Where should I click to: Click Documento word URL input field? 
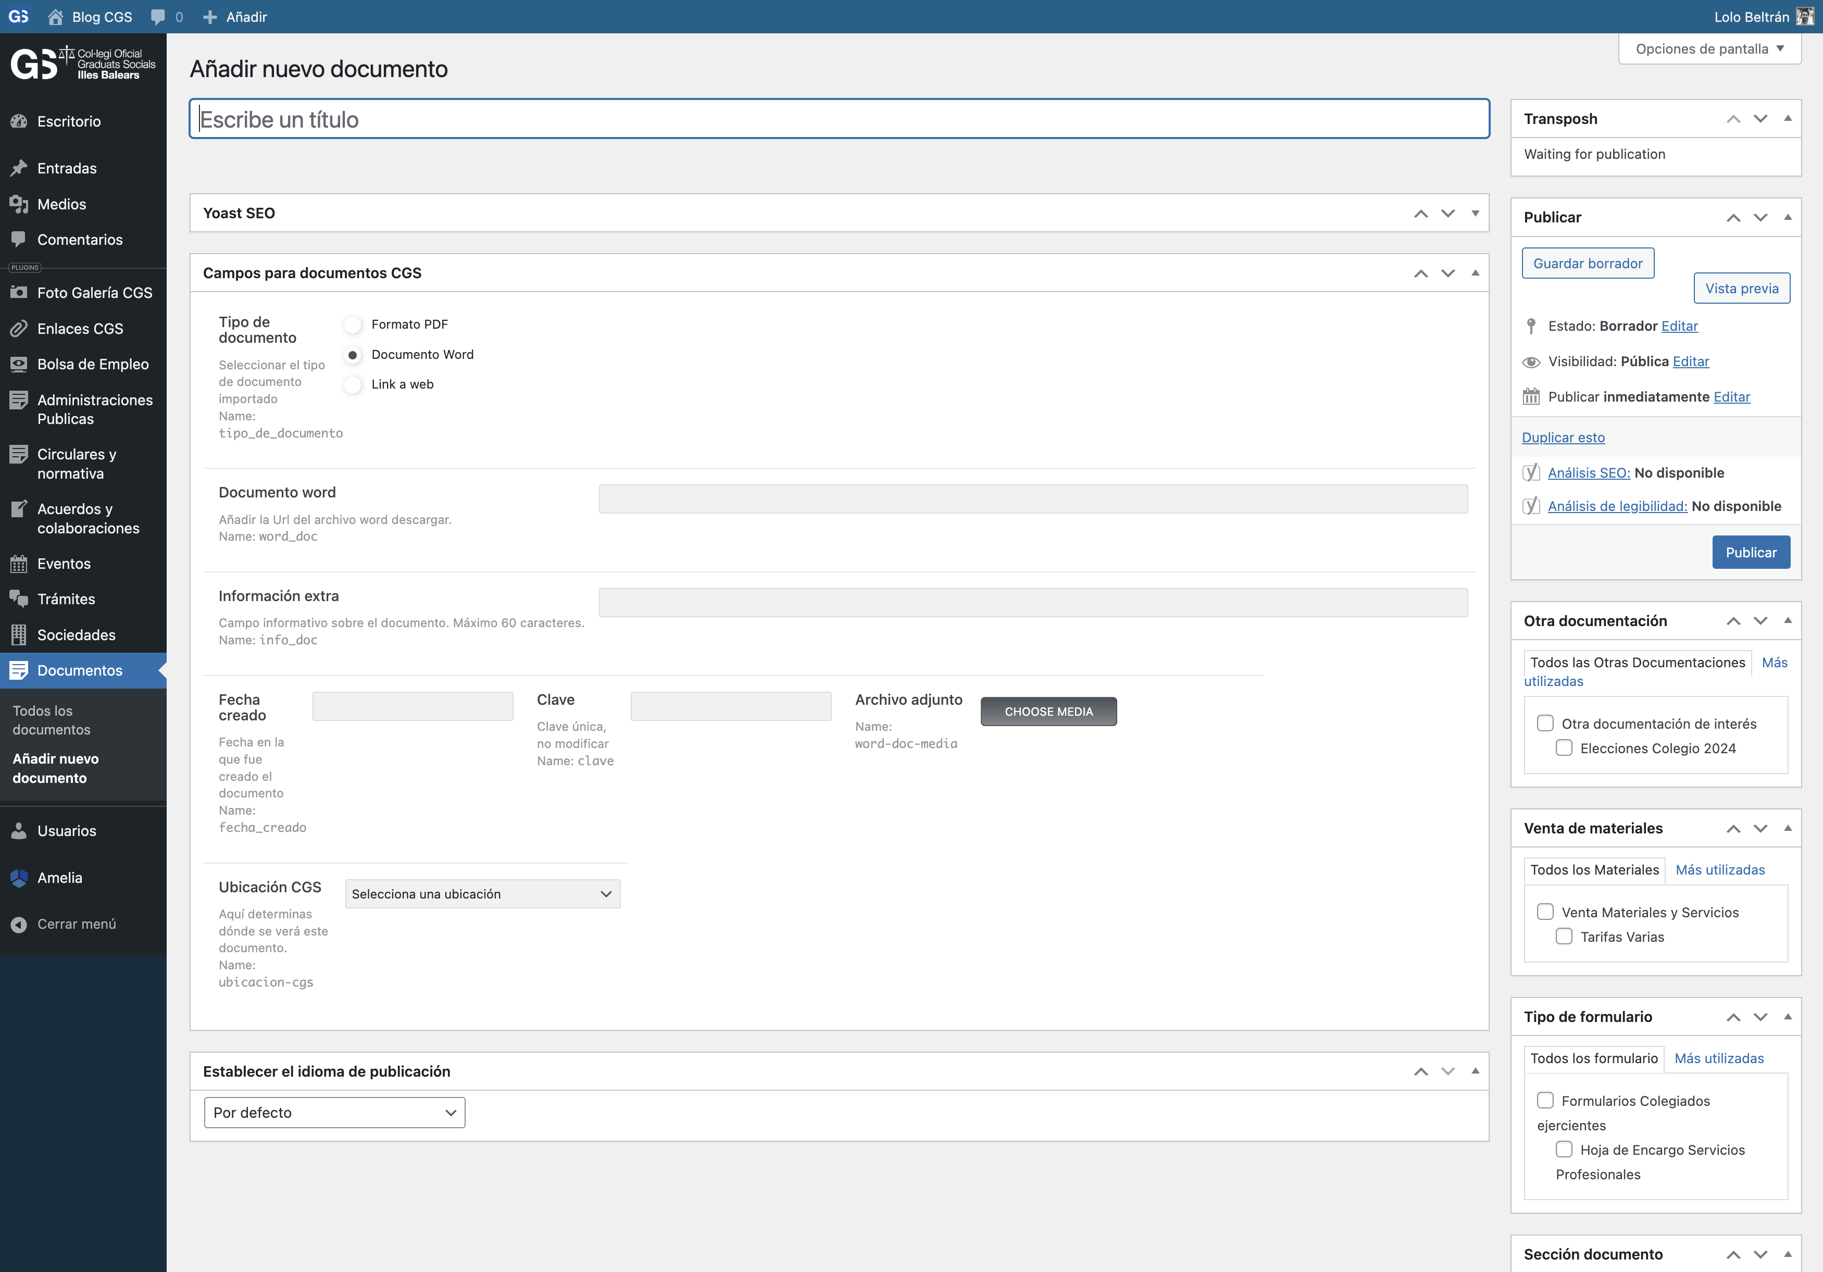[x=1033, y=500]
